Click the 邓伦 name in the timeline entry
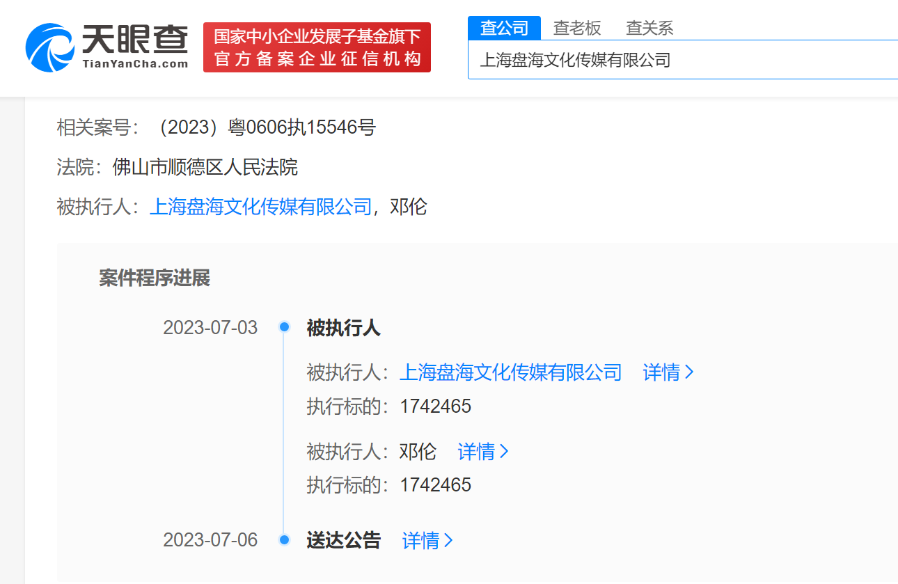 coord(418,452)
